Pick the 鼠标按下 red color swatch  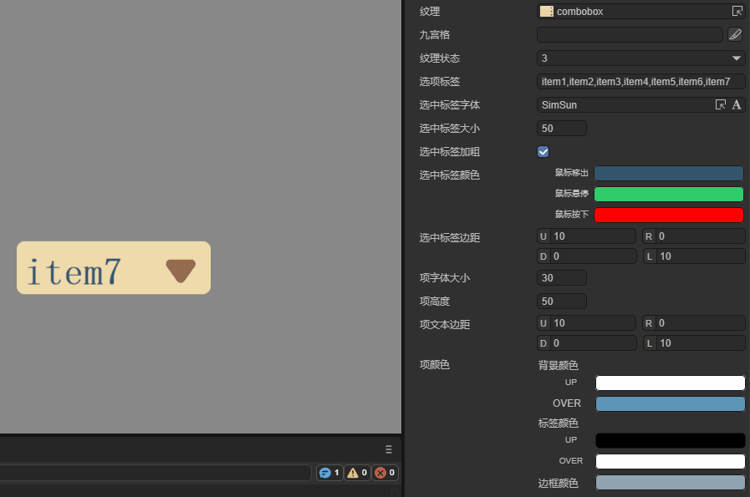click(x=668, y=215)
